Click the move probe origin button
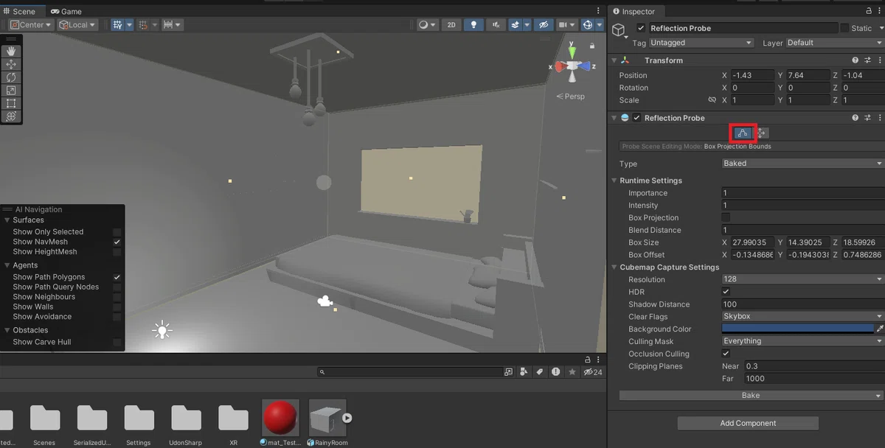The image size is (885, 448). (x=762, y=133)
